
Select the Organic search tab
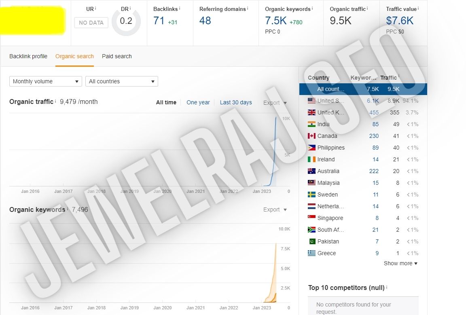[x=74, y=56]
